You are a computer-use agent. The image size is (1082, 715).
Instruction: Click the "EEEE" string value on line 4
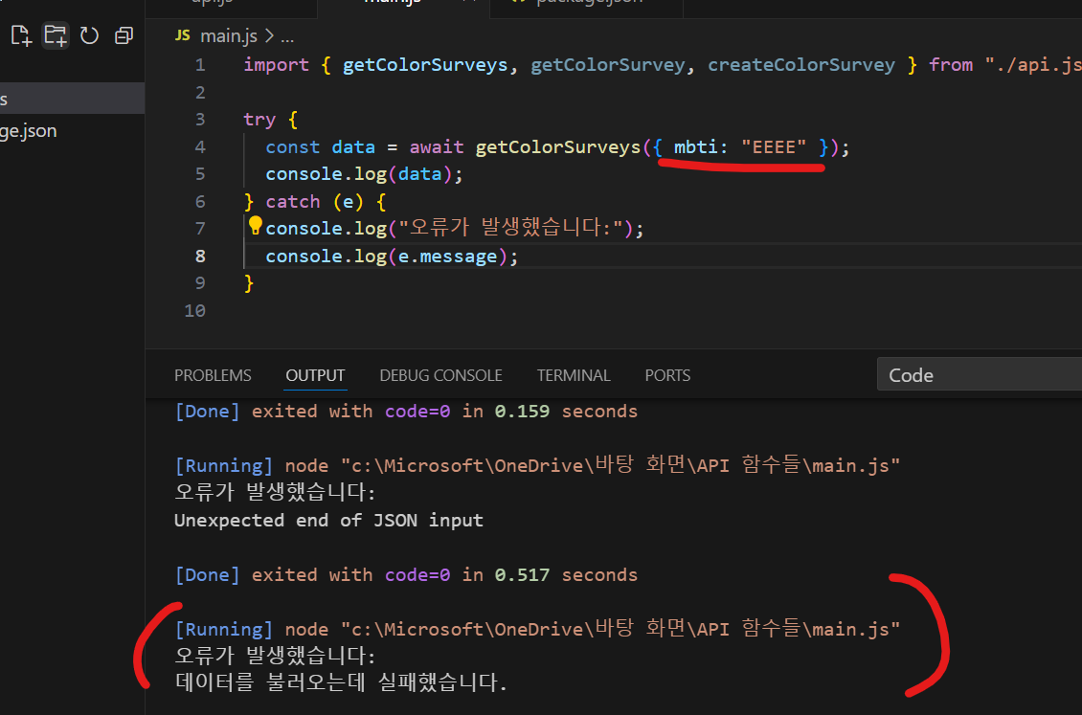774,146
